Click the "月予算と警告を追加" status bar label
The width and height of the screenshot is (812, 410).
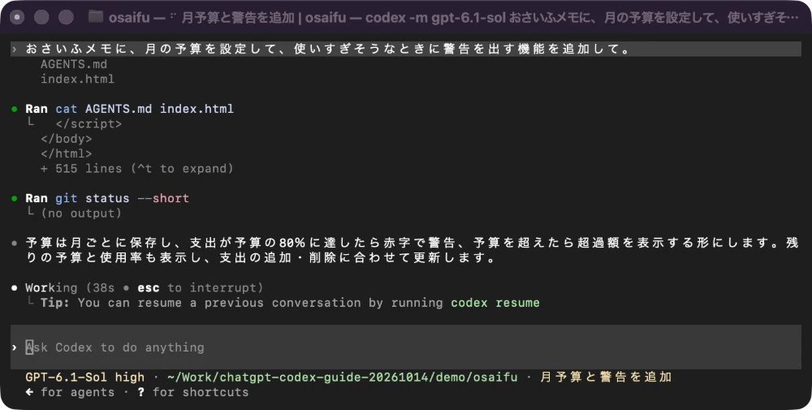pos(606,378)
